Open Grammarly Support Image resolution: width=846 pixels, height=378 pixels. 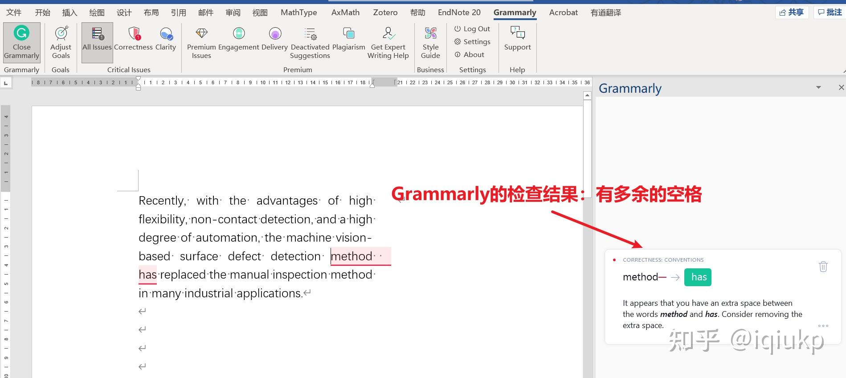point(517,39)
